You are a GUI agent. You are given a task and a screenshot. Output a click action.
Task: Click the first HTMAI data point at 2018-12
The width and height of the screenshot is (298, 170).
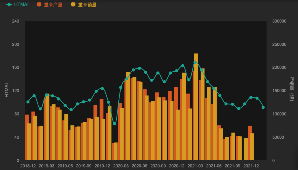[28, 102]
